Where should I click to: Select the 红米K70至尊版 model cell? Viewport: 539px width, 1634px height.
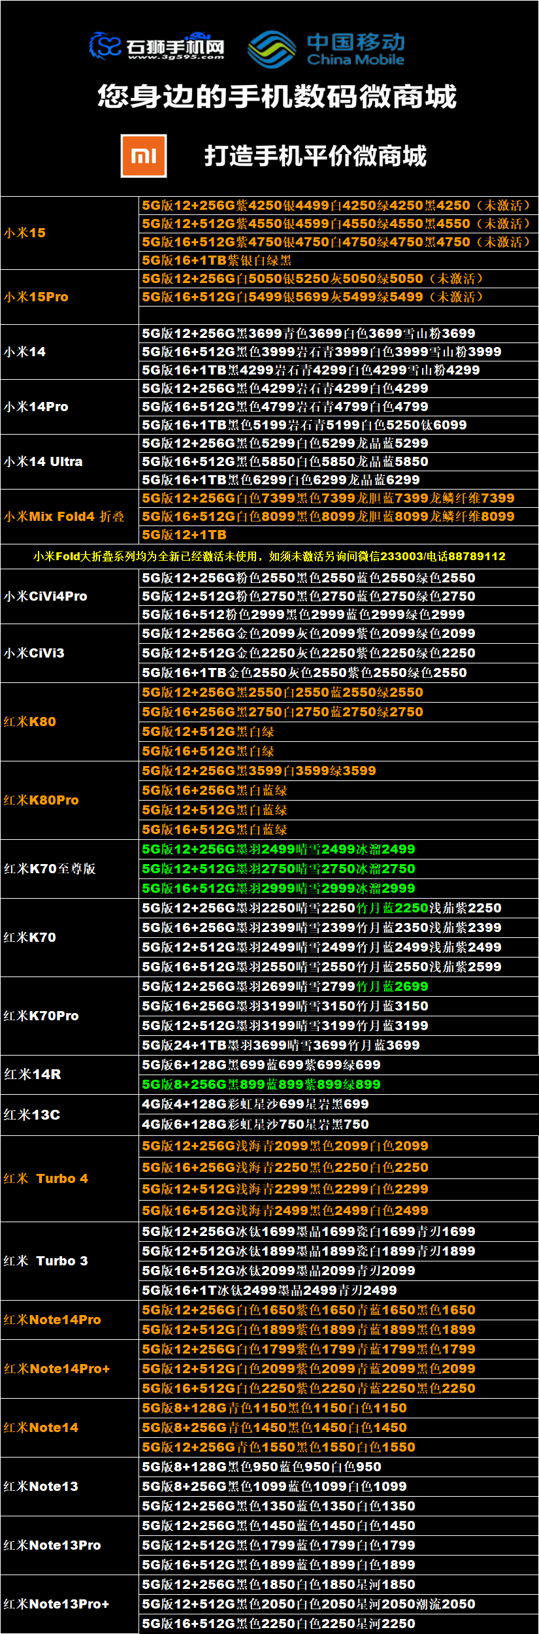[50, 869]
